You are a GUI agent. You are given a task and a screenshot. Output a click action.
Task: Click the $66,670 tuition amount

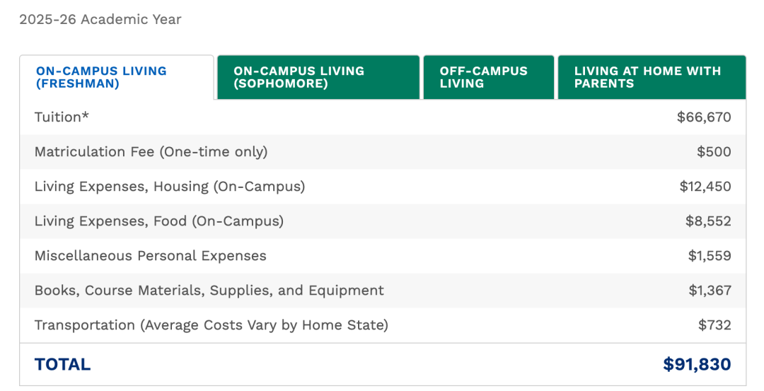point(704,117)
